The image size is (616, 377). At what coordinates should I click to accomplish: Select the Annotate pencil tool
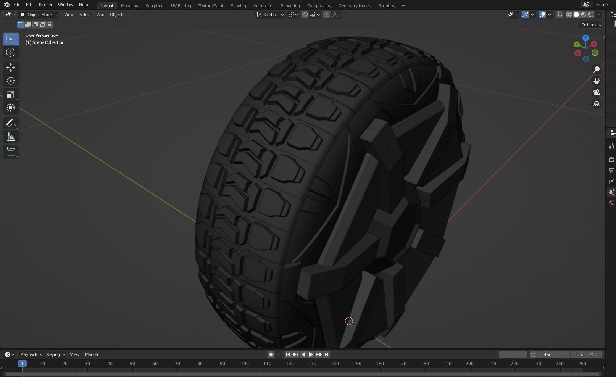coord(11,123)
